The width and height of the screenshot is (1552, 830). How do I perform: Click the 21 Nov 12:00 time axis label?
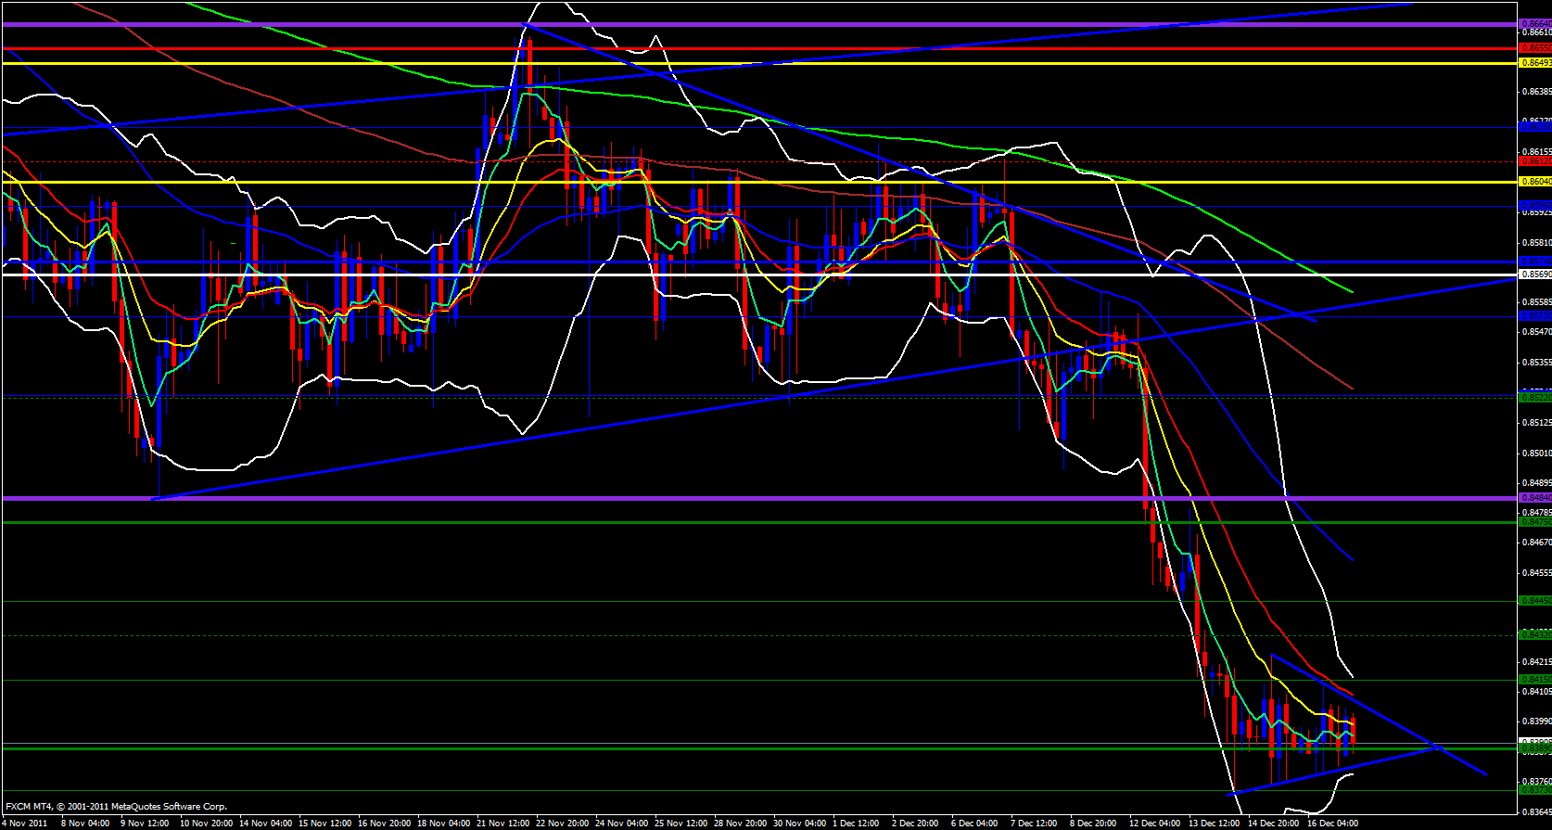[x=503, y=823]
